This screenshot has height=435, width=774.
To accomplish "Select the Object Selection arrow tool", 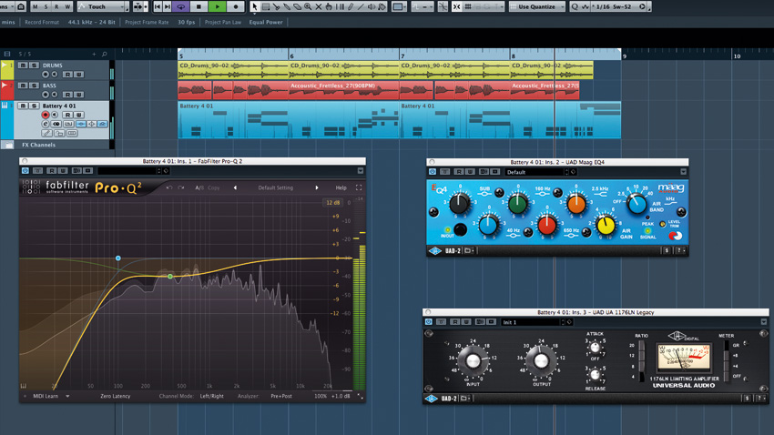I will coord(255,7).
